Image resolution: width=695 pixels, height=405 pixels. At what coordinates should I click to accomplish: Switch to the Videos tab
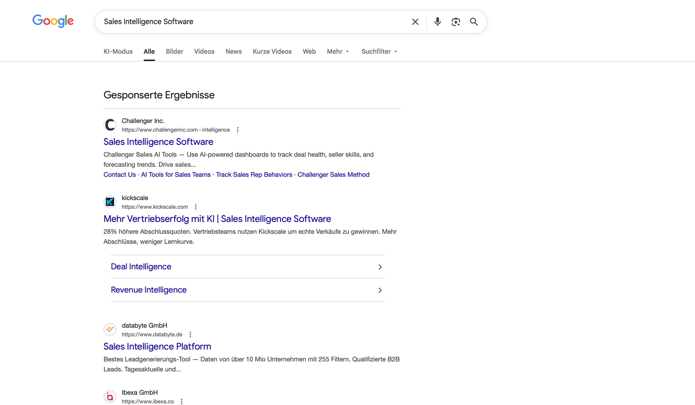[204, 52]
